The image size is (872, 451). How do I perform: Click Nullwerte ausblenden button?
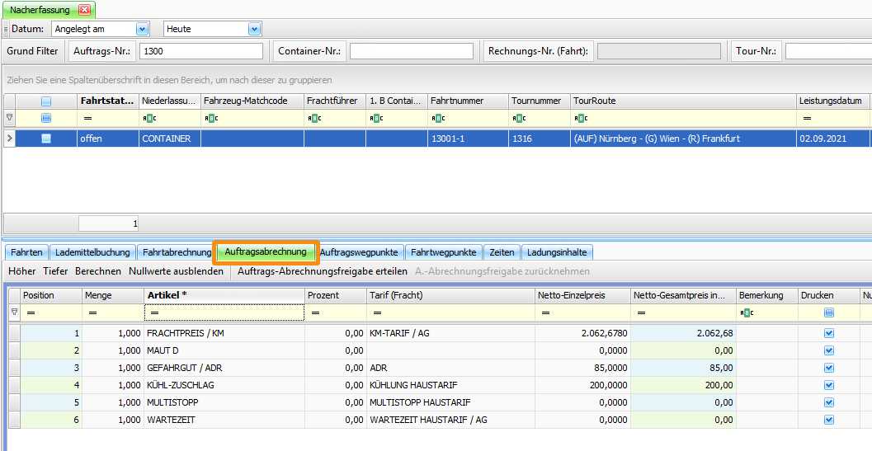176,271
